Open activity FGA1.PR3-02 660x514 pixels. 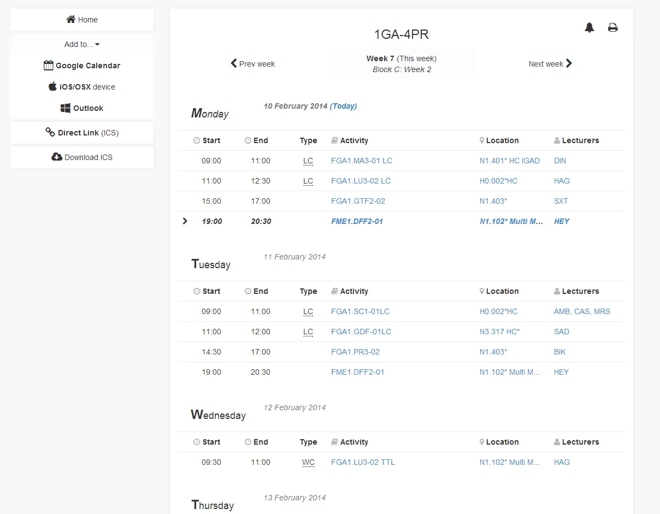pos(355,352)
